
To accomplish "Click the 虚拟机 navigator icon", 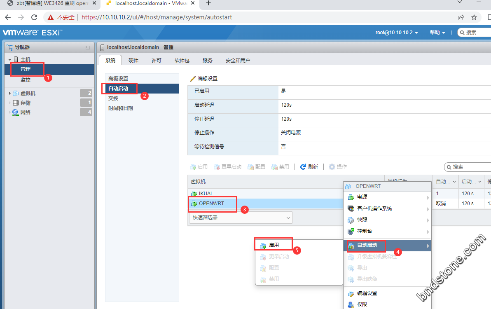I will click(16, 93).
